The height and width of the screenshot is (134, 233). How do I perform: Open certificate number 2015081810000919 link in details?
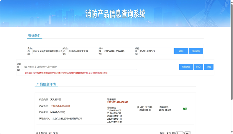click(x=118, y=102)
